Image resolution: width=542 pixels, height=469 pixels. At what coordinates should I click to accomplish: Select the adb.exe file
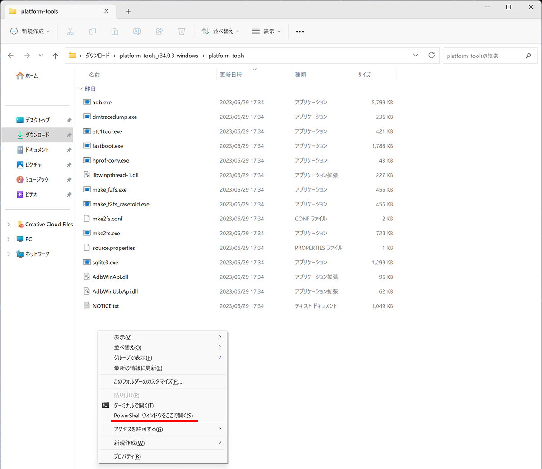(x=102, y=103)
